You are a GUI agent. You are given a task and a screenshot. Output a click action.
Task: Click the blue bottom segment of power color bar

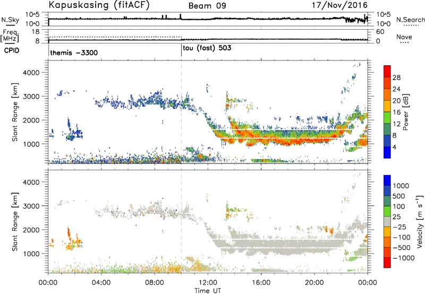[387, 152]
